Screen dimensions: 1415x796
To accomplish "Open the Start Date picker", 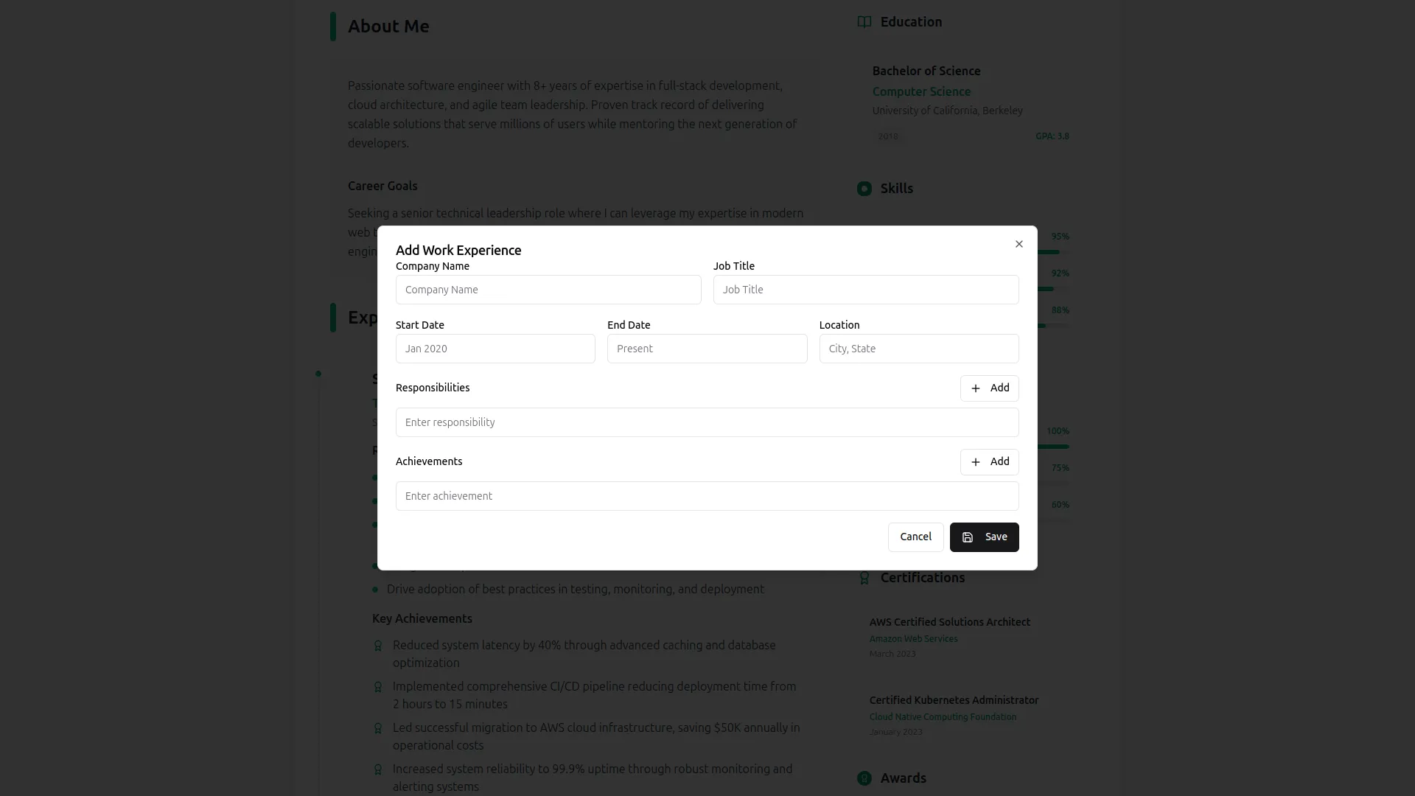I will 495,348.
